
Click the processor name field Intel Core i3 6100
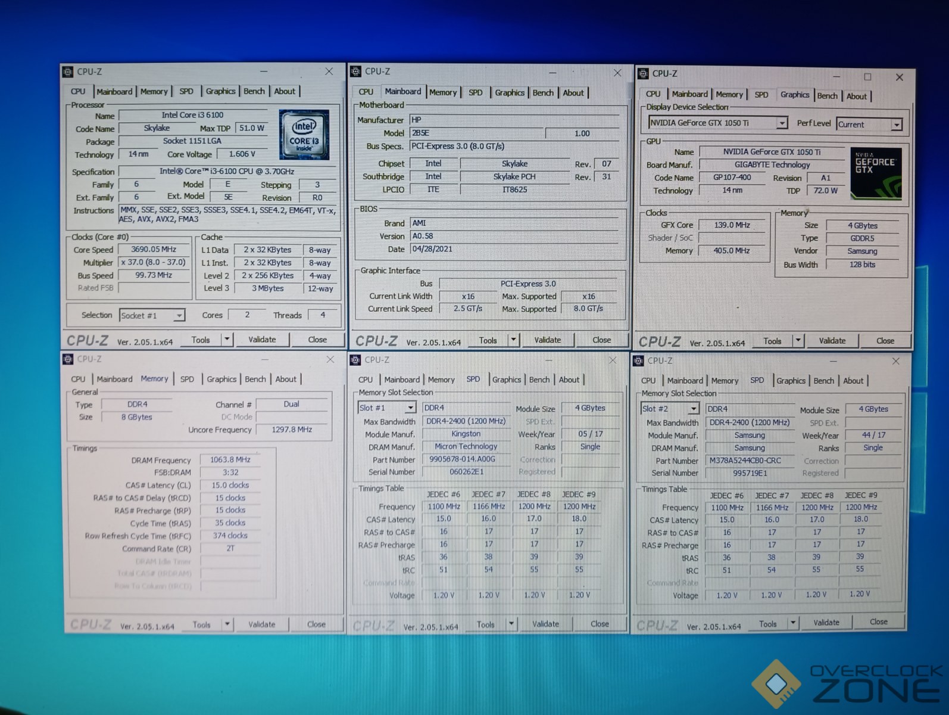coord(192,115)
